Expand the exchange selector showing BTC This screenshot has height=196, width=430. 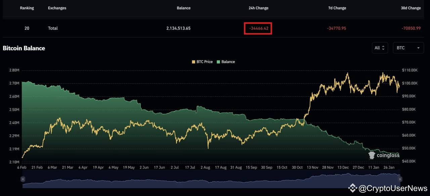(408, 48)
